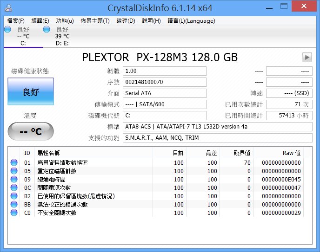
Task: Select the 重定位磁區計數 row
Action: click(156, 171)
